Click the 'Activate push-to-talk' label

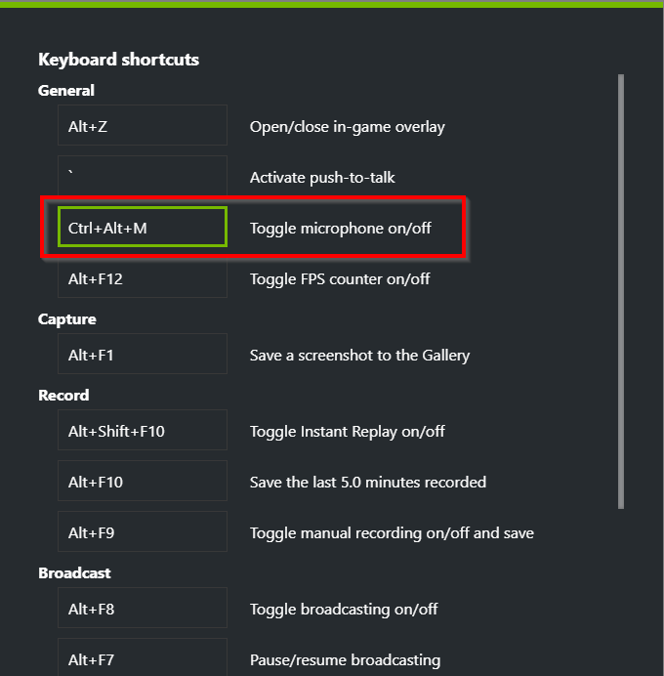tap(322, 177)
